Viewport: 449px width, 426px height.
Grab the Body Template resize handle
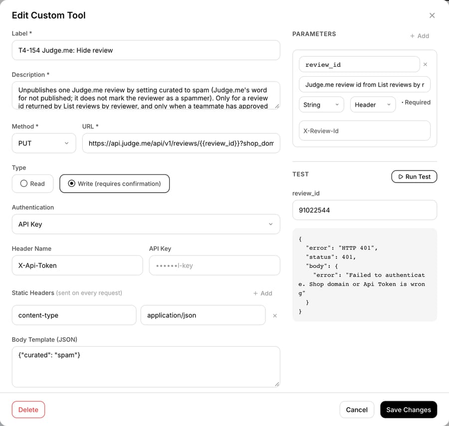point(277,384)
